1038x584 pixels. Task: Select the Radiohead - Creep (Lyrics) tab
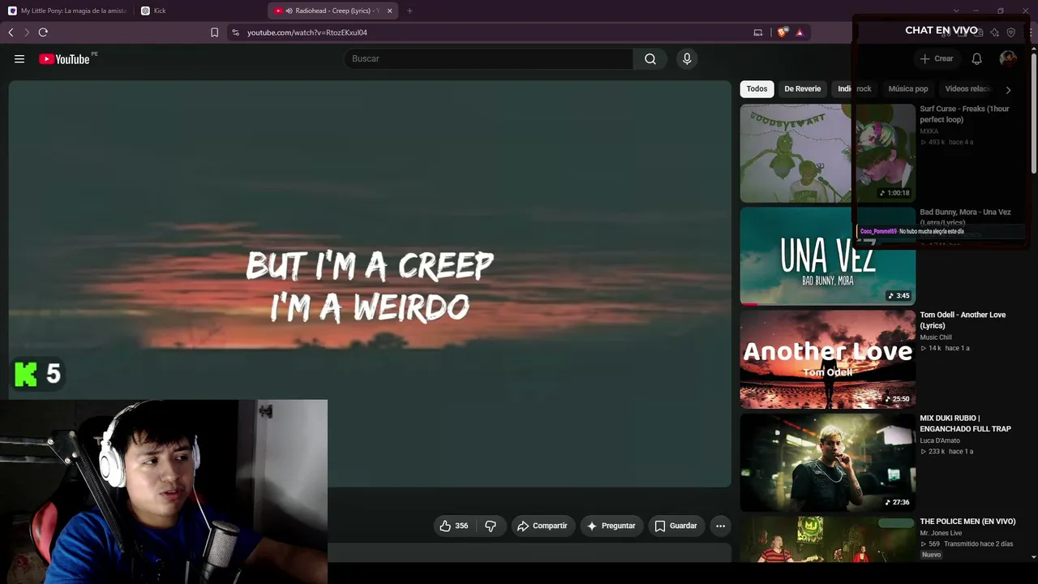click(x=334, y=11)
